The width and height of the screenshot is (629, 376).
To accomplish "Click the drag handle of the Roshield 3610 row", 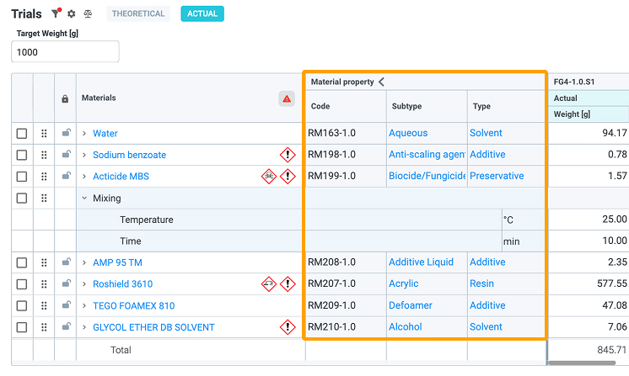I will 44,284.
